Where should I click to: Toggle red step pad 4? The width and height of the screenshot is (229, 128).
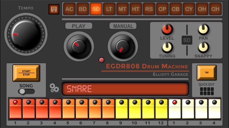tap(55, 109)
